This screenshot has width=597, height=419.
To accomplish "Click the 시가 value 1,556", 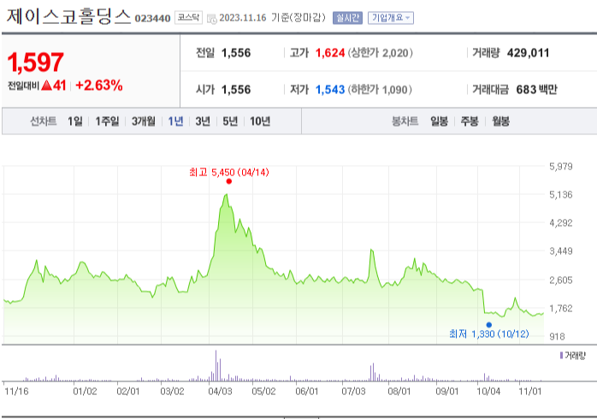I will tap(236, 90).
